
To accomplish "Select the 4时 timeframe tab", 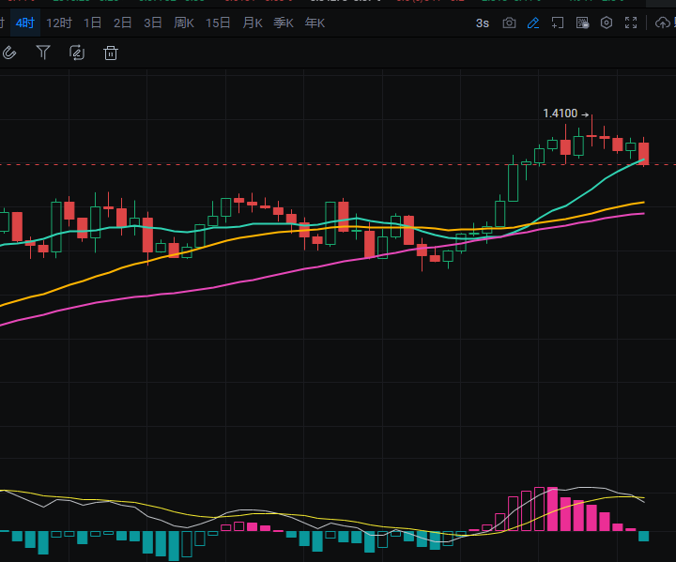I will tap(25, 23).
